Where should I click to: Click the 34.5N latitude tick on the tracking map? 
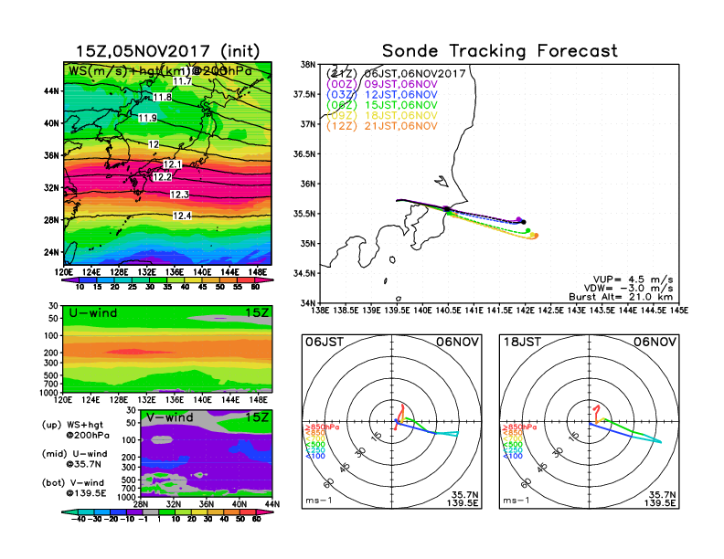[304, 273]
